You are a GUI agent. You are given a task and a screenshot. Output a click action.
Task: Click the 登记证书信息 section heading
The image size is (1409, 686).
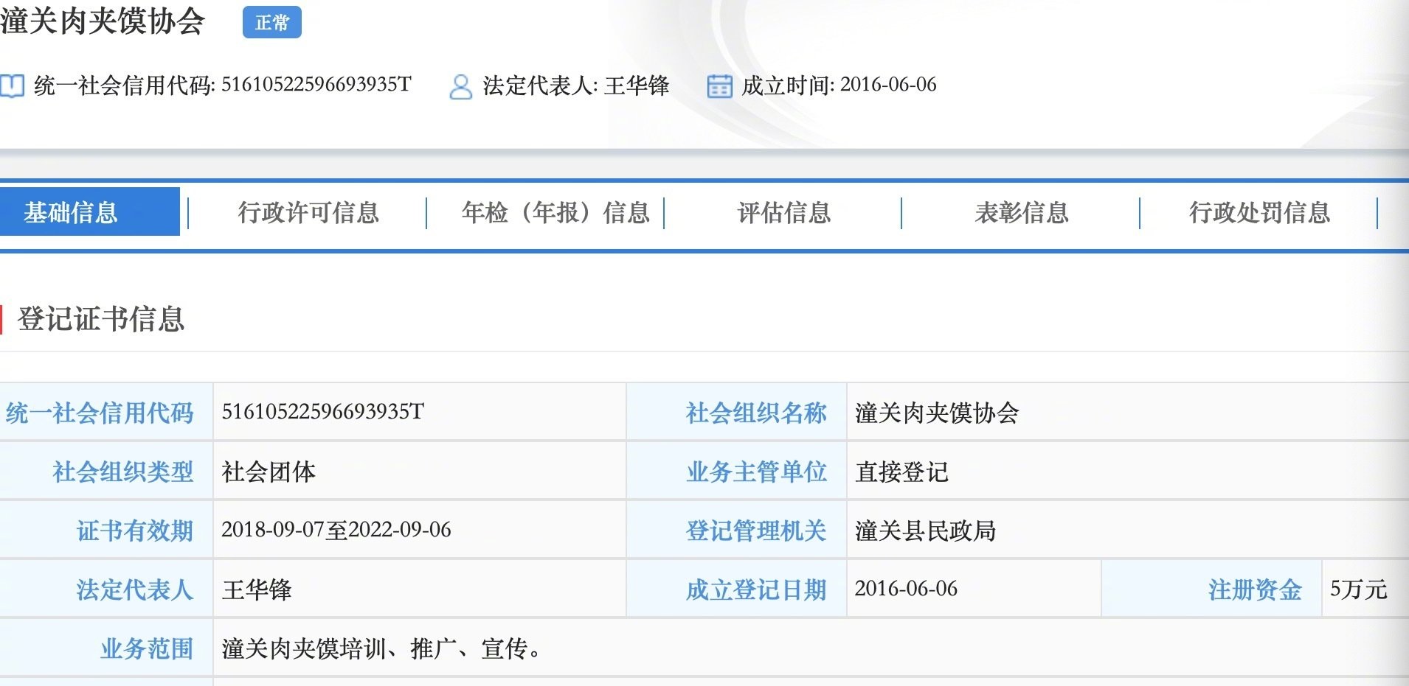click(100, 319)
